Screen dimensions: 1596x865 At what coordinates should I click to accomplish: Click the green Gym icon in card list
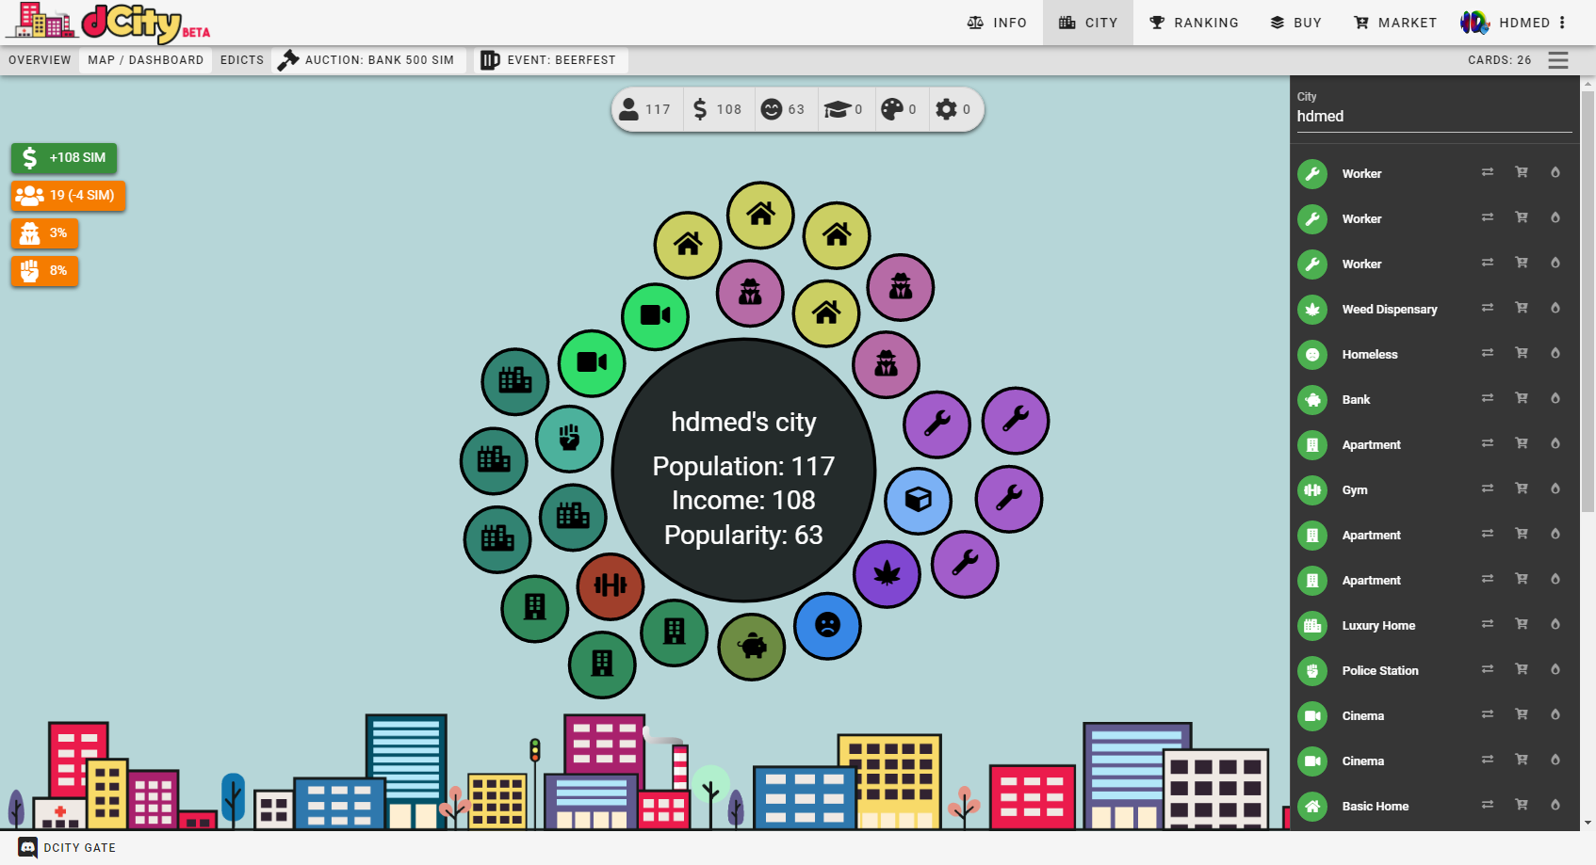pyautogui.click(x=1312, y=490)
